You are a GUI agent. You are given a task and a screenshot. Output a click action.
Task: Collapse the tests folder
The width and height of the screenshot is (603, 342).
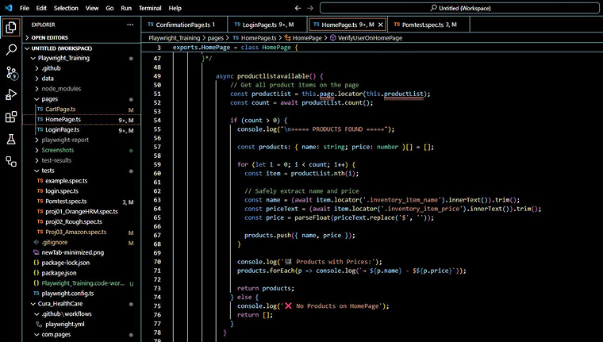[48, 171]
